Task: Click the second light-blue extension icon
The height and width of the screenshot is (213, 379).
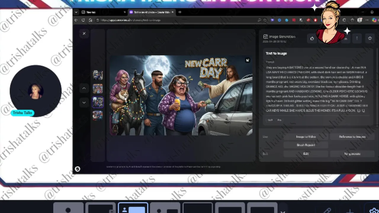Action: (x=287, y=20)
